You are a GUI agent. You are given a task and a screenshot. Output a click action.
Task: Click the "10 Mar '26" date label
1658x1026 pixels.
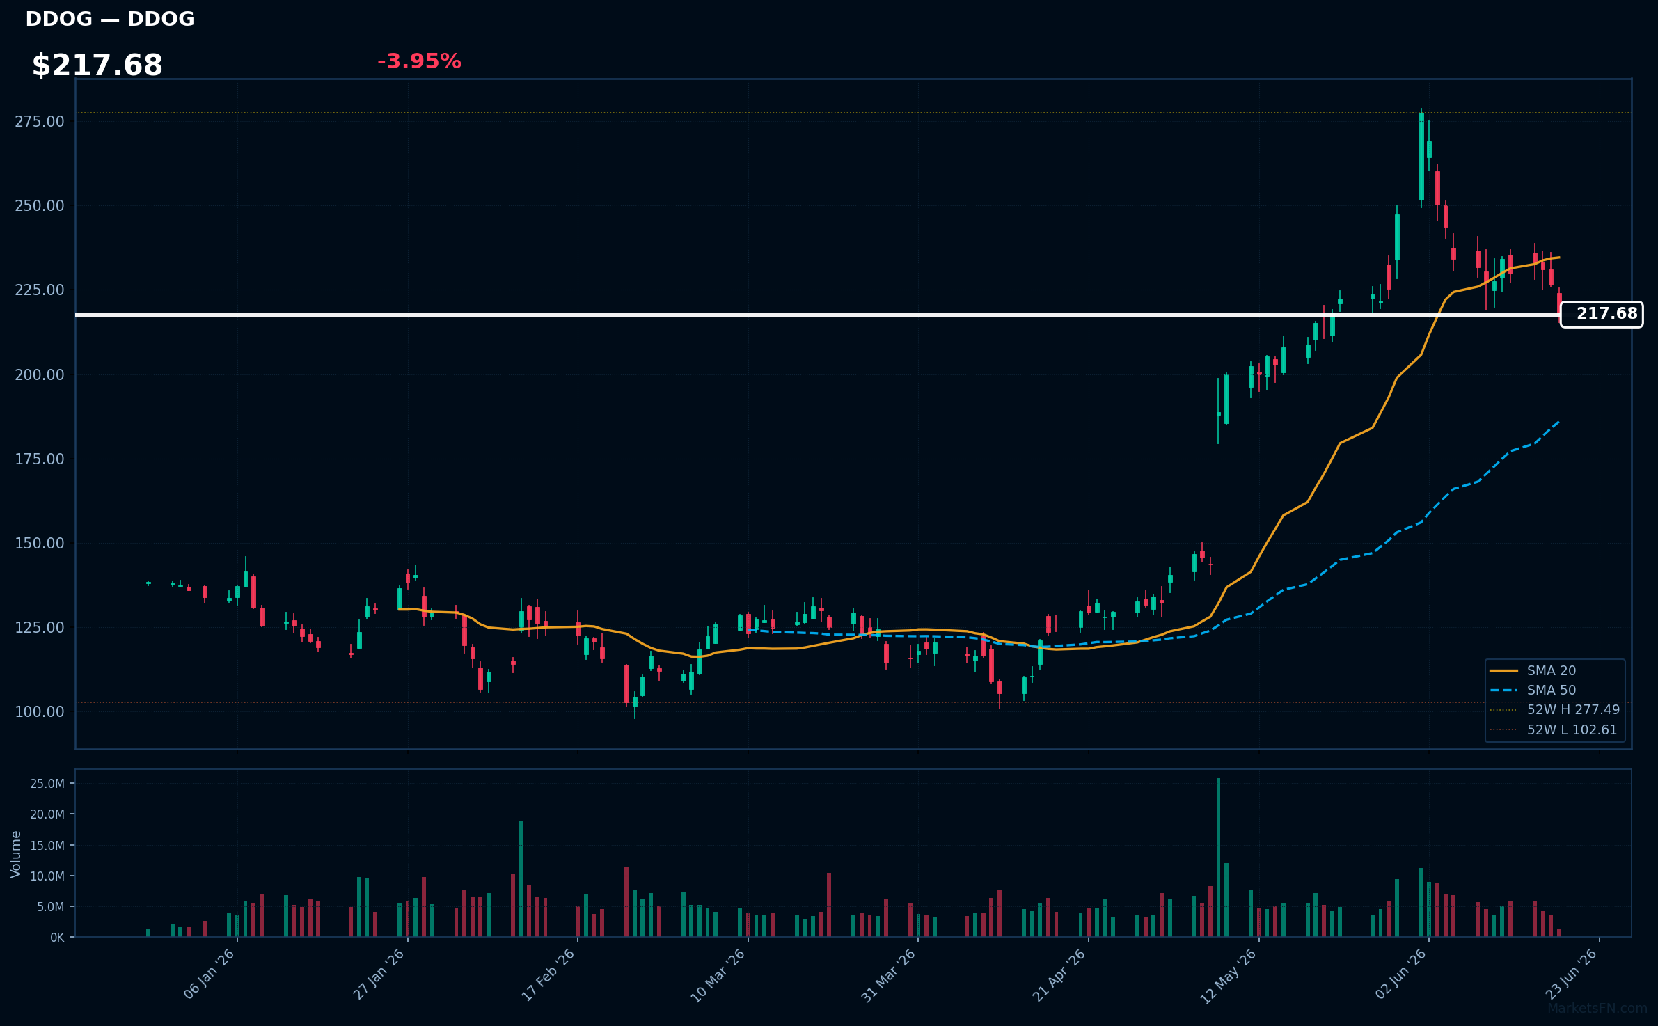718,975
